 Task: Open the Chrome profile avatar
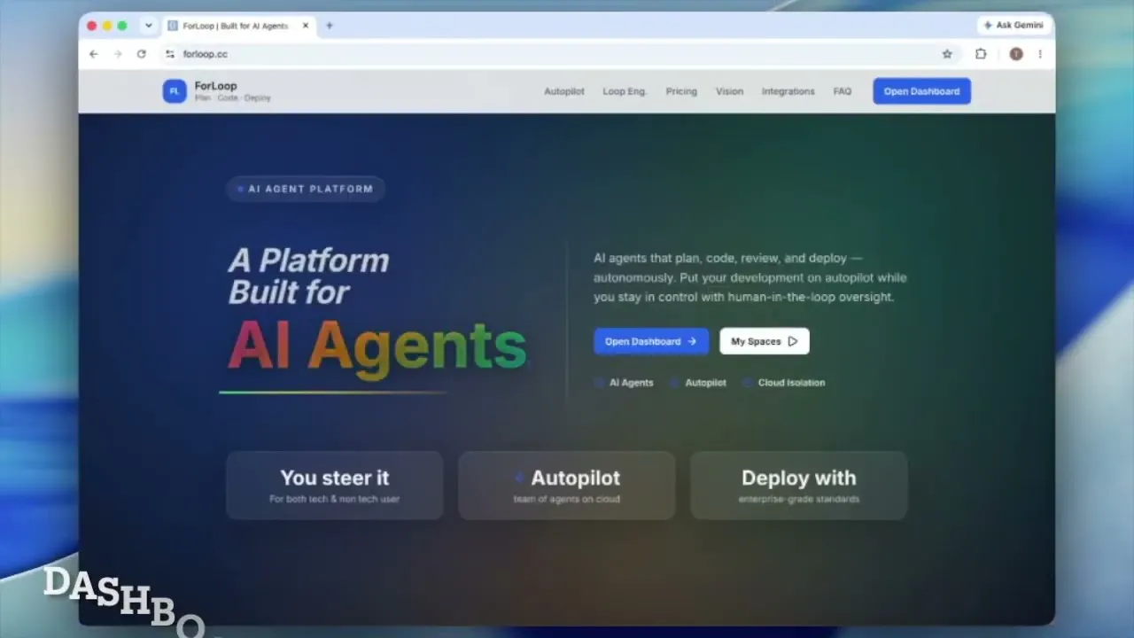pos(1016,54)
